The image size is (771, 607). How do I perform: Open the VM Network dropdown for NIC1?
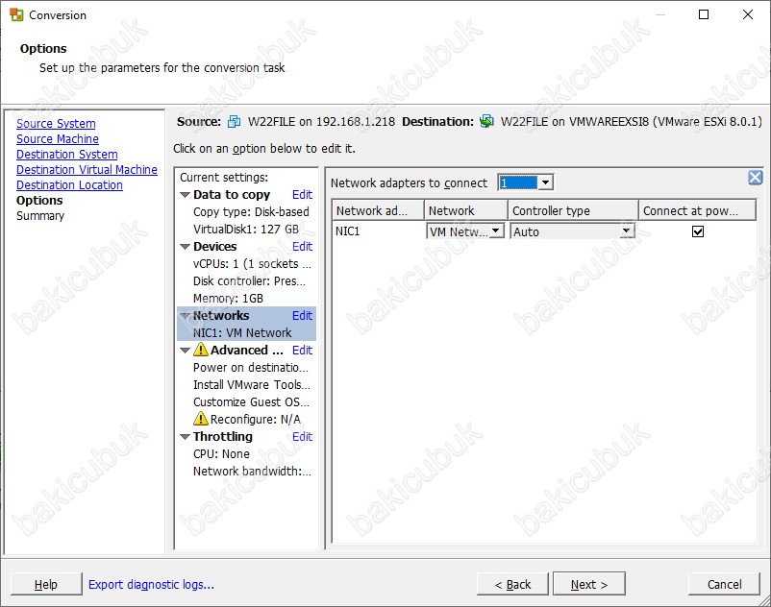(496, 231)
